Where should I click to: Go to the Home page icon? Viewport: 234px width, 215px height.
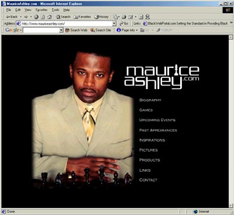pyautogui.click(x=50, y=17)
